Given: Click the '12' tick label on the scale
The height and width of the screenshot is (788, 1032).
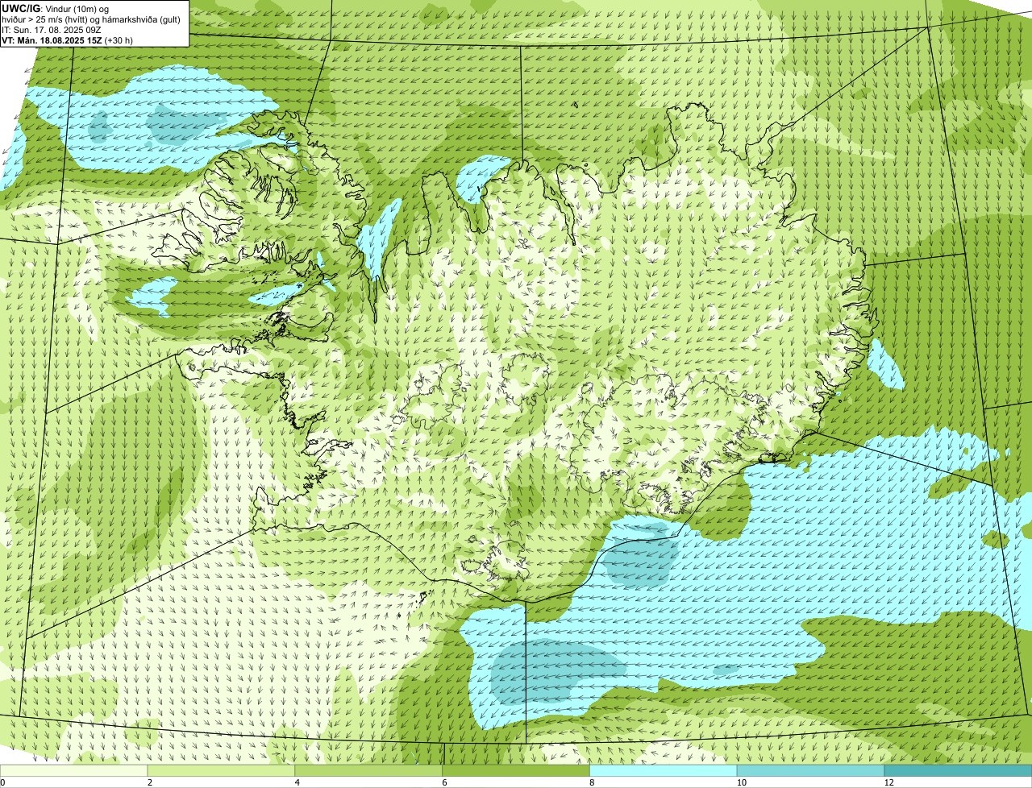Looking at the screenshot, I should coord(889,782).
